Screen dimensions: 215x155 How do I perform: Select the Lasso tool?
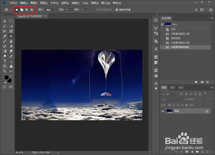[x=5, y=26]
